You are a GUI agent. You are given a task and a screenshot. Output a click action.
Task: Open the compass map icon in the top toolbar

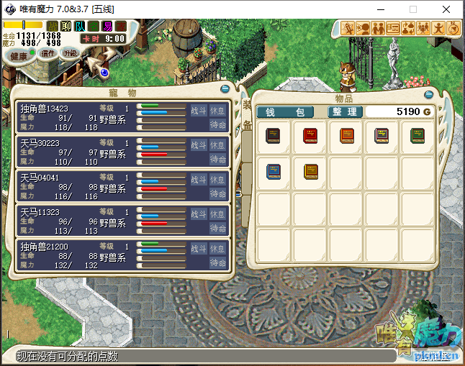point(453,28)
